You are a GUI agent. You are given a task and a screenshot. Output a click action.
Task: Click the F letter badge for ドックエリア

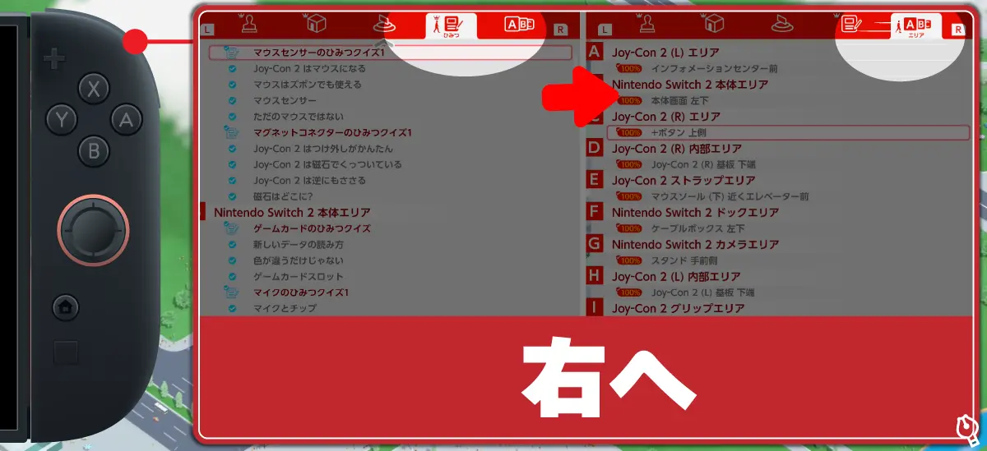595,212
